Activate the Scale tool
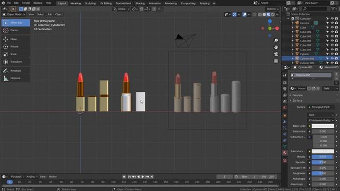Screen dimensions: 340x191 (x=15, y=54)
